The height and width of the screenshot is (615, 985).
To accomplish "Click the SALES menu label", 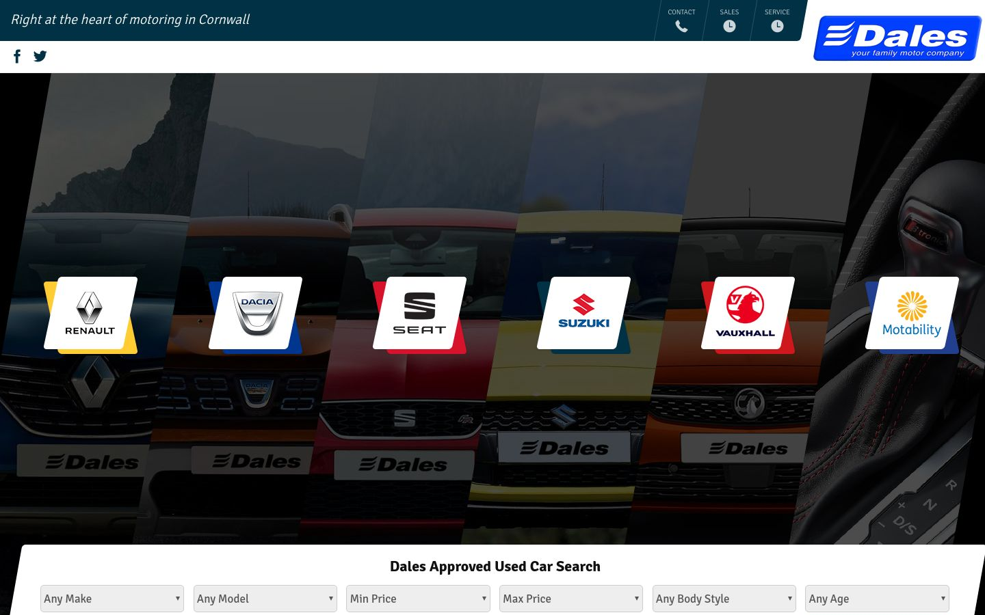I will coord(729,12).
